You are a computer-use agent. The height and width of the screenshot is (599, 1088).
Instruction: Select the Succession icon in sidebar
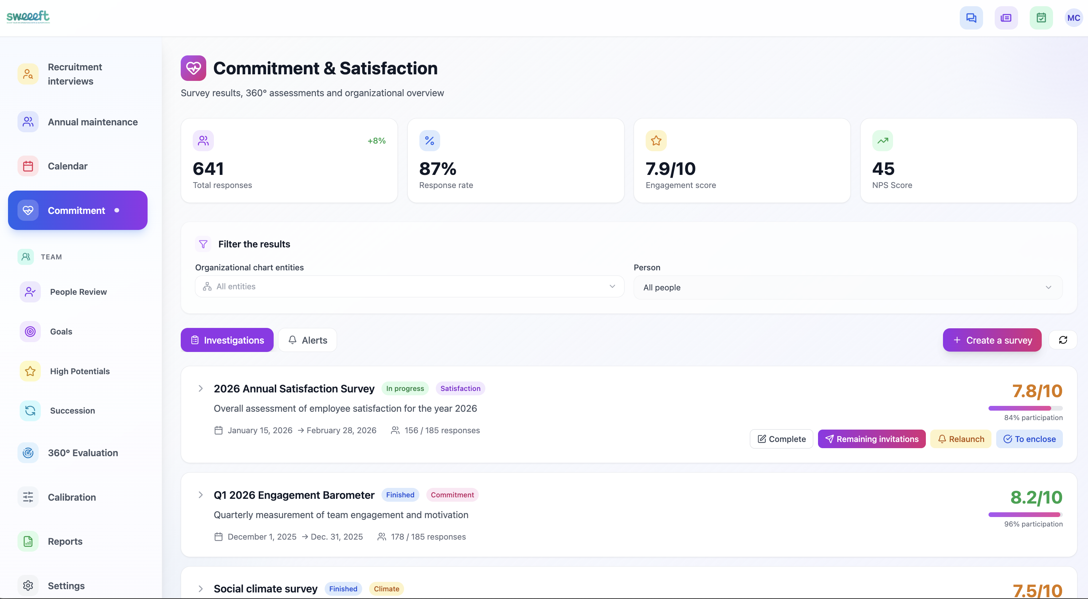(30, 410)
